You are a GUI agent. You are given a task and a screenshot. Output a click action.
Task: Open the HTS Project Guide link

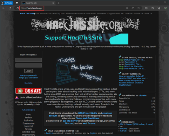(88, 113)
